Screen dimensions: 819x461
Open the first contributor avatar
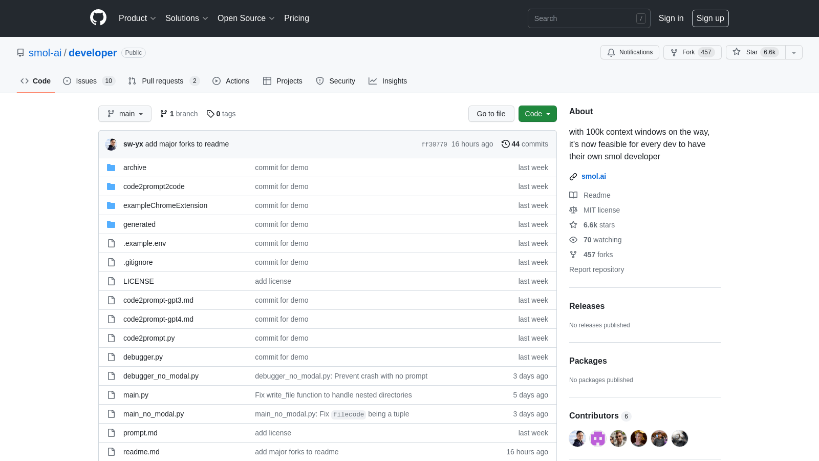(577, 438)
